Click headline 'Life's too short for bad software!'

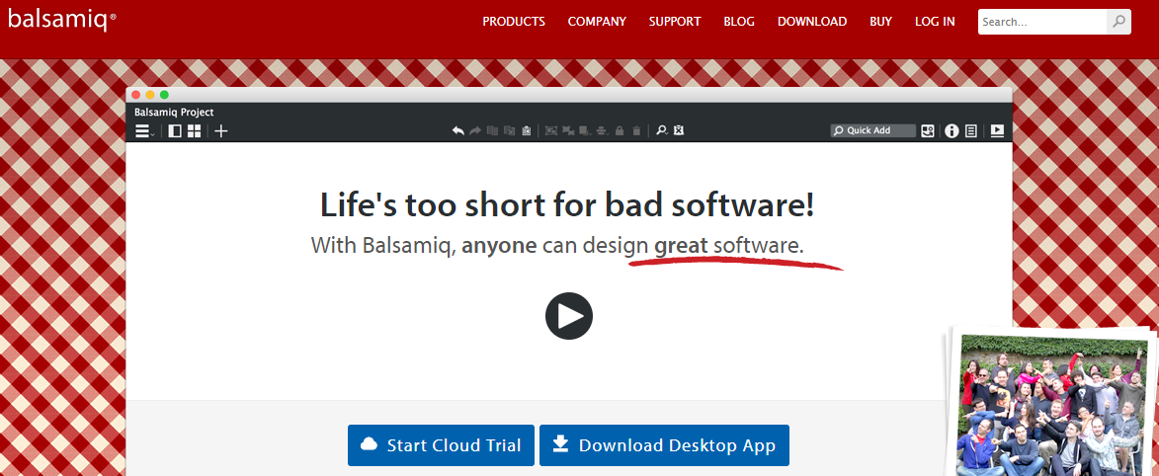568,204
